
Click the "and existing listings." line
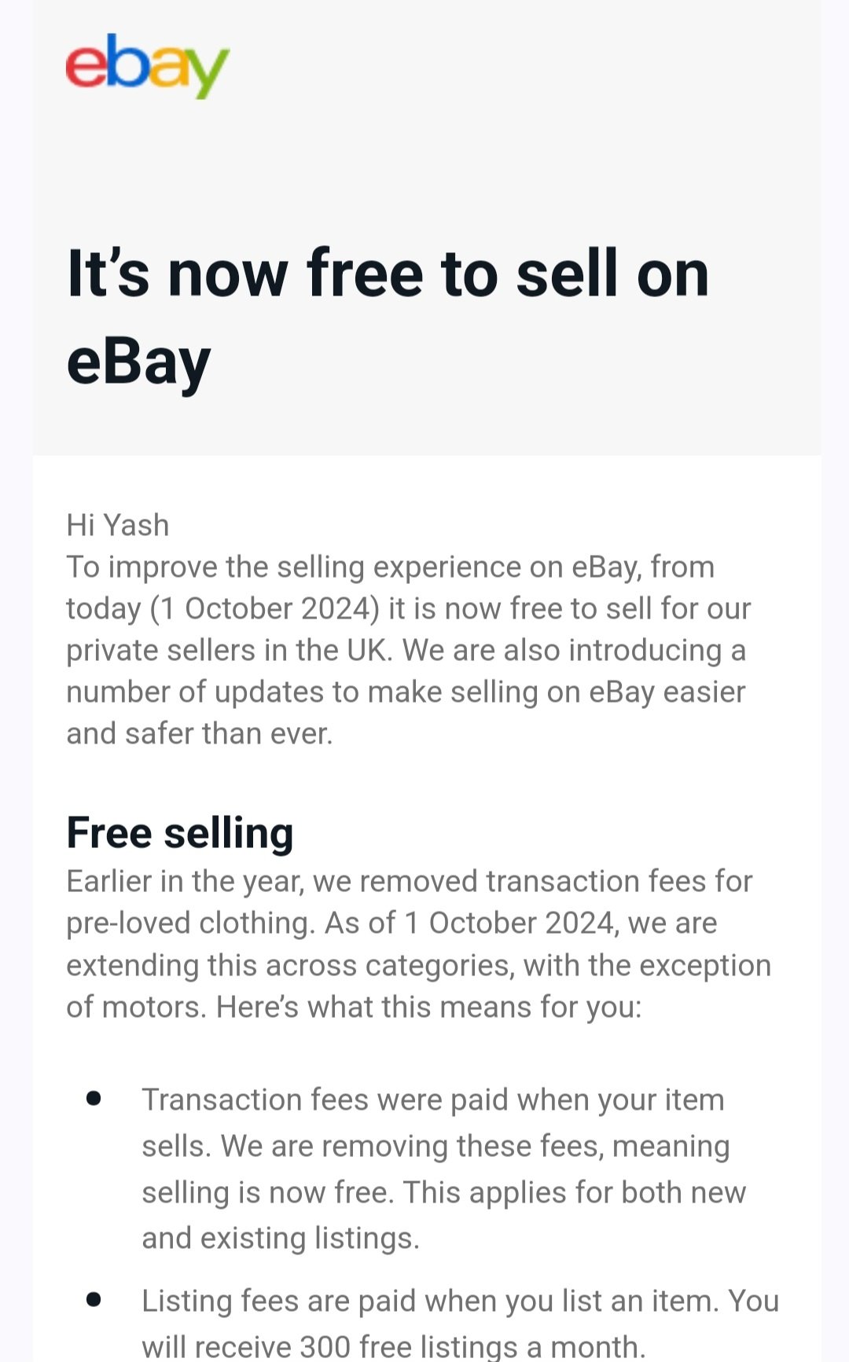coord(281,1238)
